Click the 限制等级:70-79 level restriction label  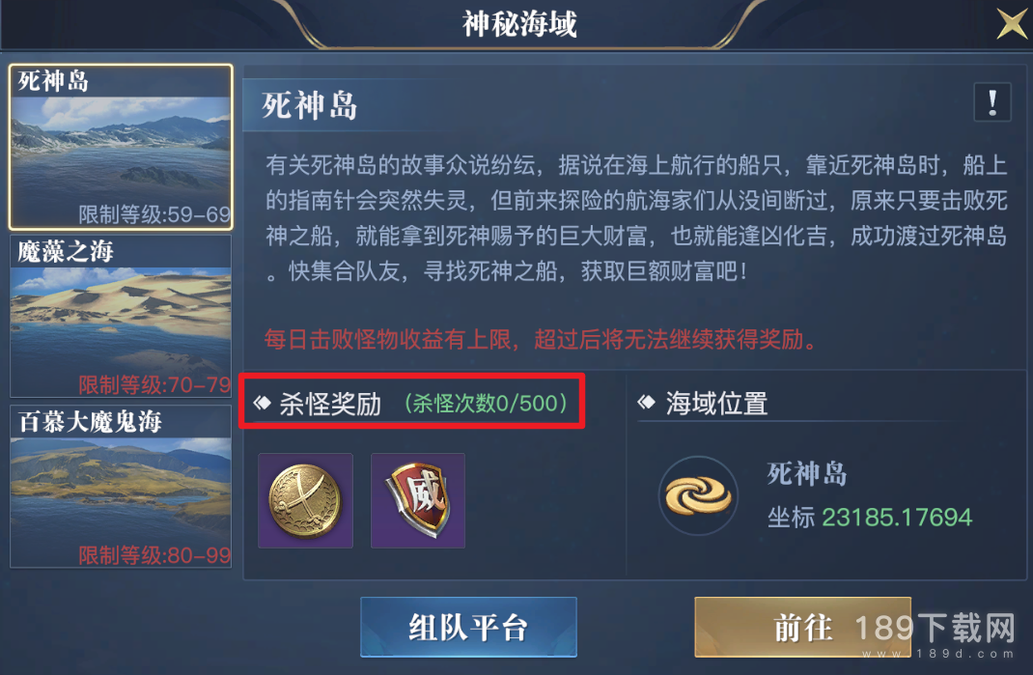pos(154,385)
